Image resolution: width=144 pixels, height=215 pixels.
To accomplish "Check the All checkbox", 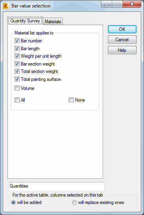I will [17, 100].
